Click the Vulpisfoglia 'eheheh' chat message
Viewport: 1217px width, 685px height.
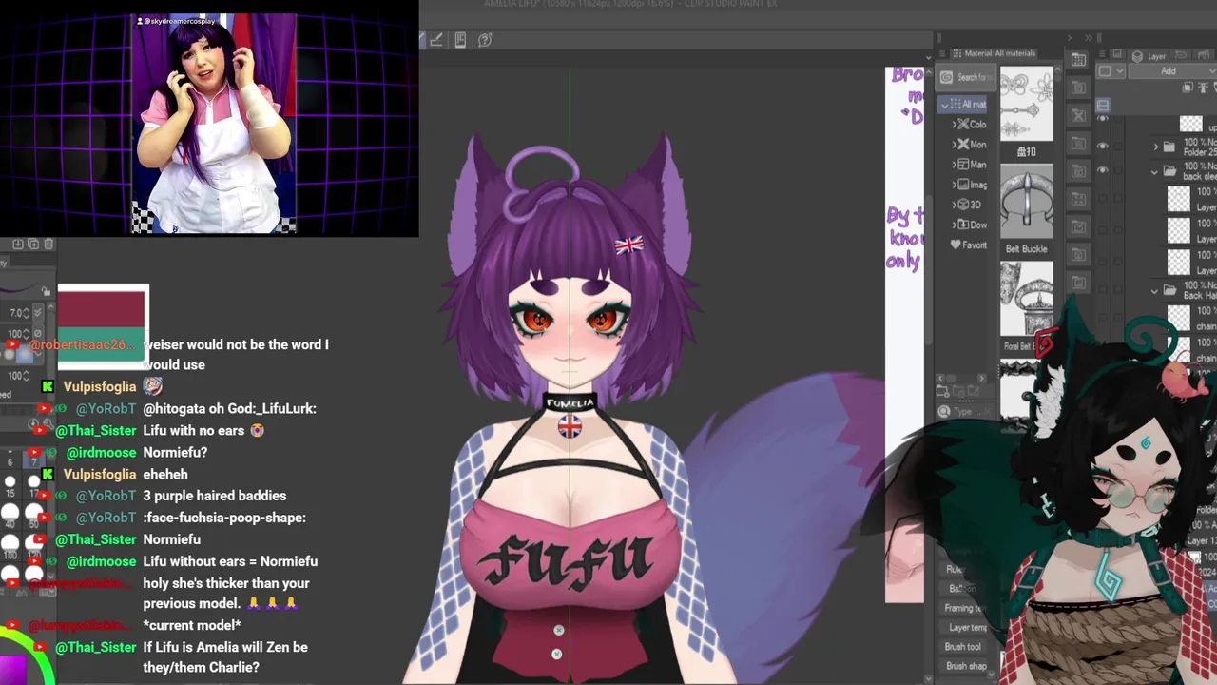(164, 474)
